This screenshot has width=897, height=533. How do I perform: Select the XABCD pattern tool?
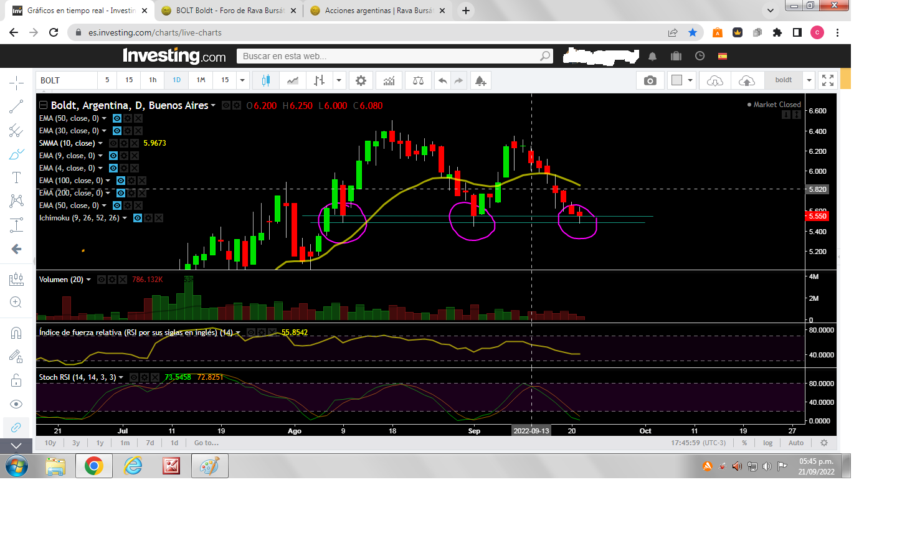point(16,201)
